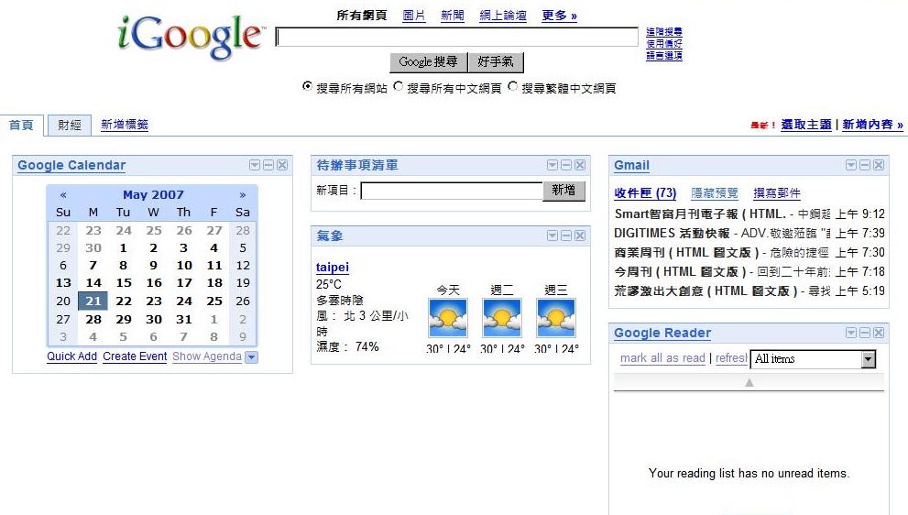
Task: Select May 21 on the calendar
Action: pos(93,301)
